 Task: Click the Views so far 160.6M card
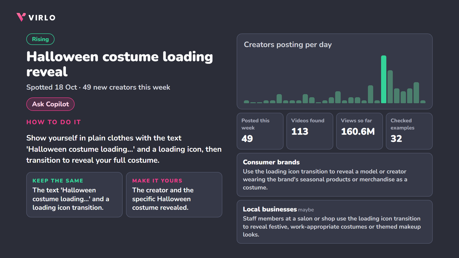click(360, 131)
